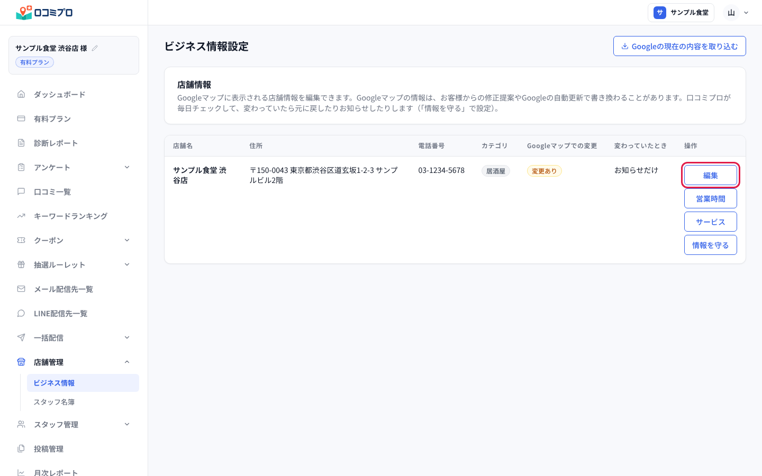Click the speech bubble icon for 口コミ一覧
Screen dimensions: 762x476
click(x=21, y=191)
